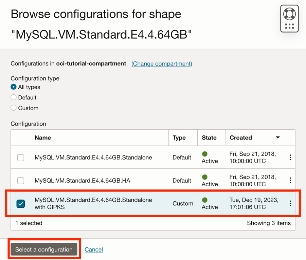Click the Cancel link
Viewport: 306px width, 260px height.
(x=94, y=249)
